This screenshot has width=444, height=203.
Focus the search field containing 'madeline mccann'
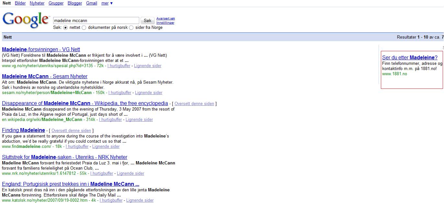(x=96, y=20)
